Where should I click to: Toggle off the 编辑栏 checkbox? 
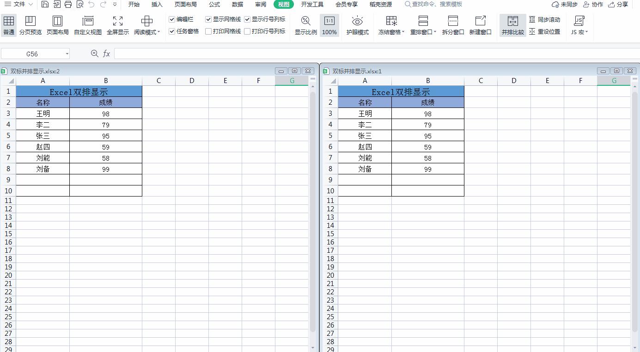click(x=172, y=19)
